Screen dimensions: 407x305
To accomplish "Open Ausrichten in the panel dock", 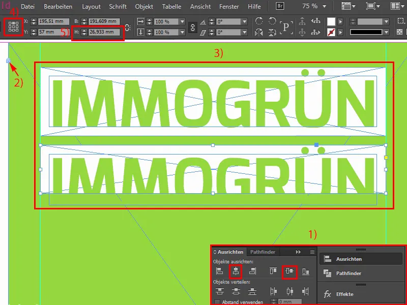I will click(361, 259).
